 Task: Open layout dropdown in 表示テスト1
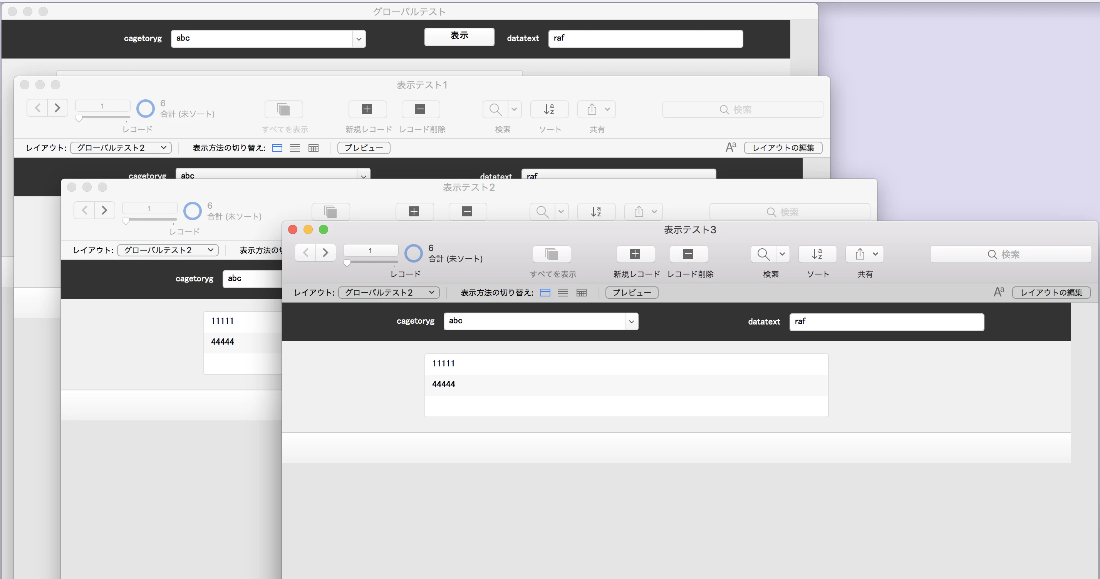[x=121, y=147]
